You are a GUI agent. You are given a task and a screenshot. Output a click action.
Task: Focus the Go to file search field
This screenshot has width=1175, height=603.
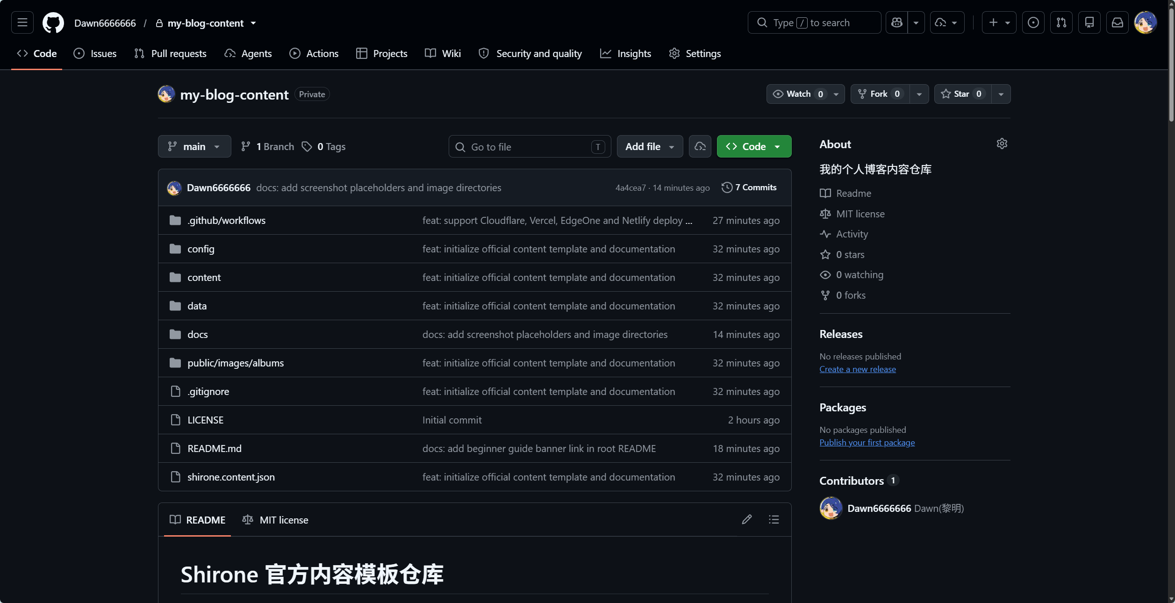530,146
